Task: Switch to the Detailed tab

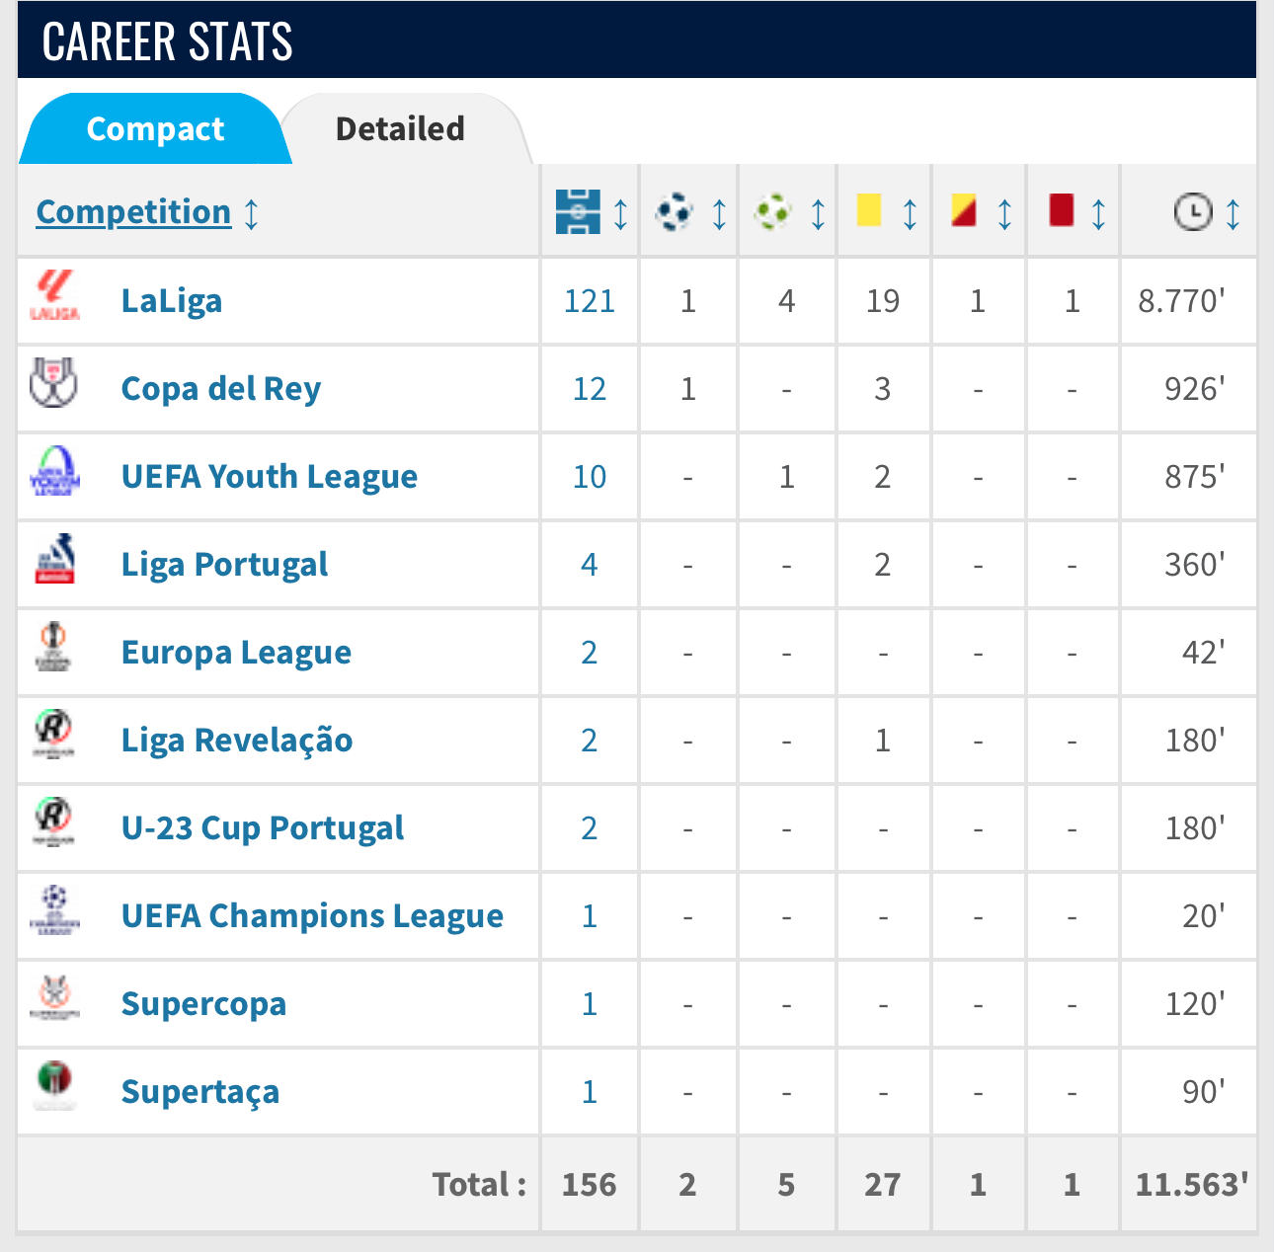Action: (400, 129)
